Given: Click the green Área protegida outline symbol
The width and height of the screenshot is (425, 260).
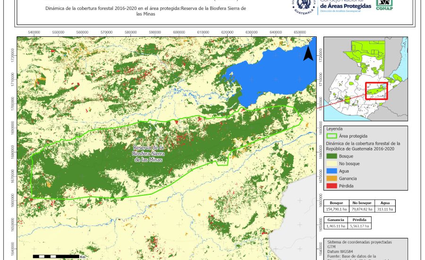Looking at the screenshot, I should [x=331, y=136].
